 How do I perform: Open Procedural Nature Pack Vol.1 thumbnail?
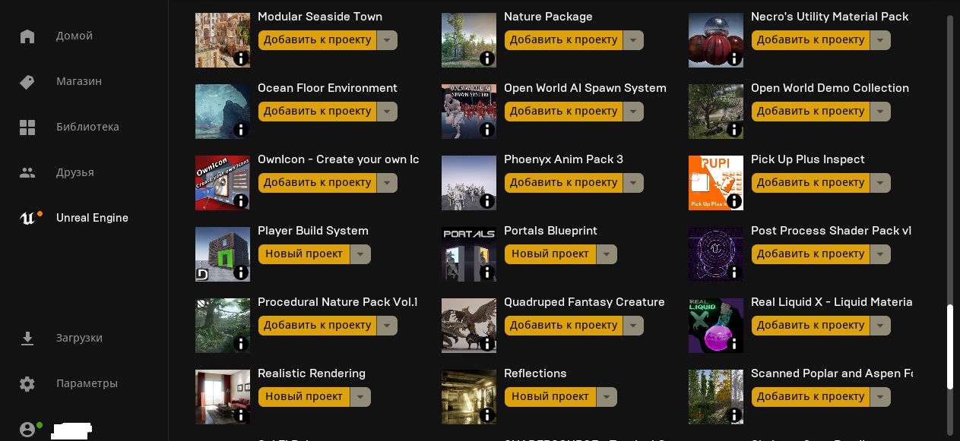tap(223, 326)
